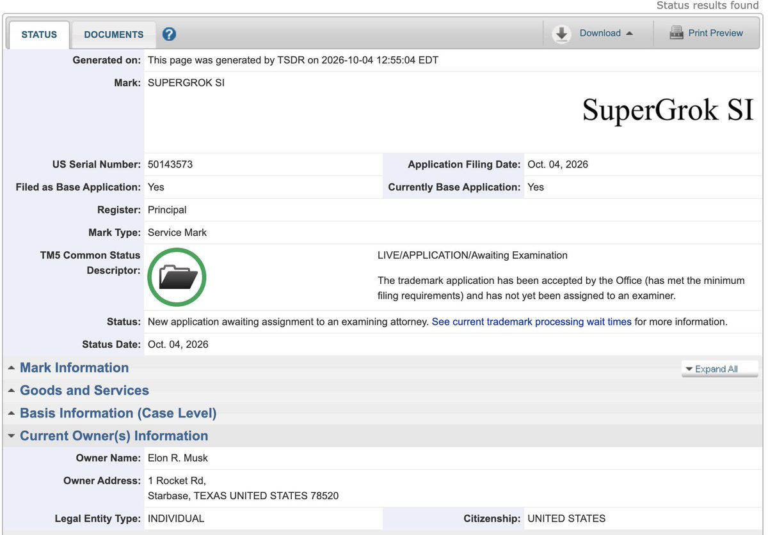Click Starbase, TEXAS address line
This screenshot has width=768, height=535.
243,495
